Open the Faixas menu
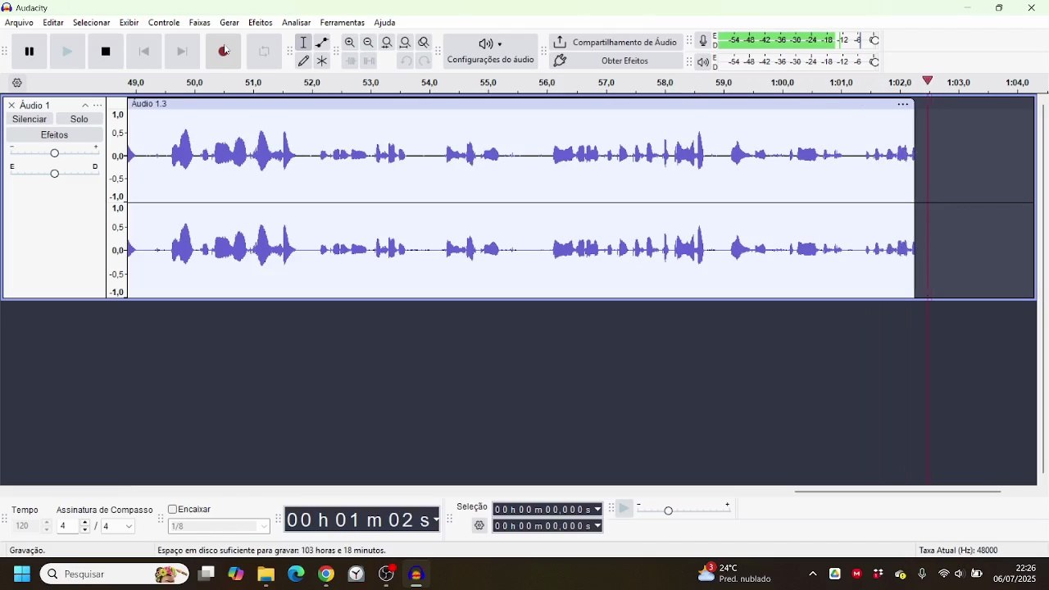Image resolution: width=1049 pixels, height=590 pixels. 199,23
